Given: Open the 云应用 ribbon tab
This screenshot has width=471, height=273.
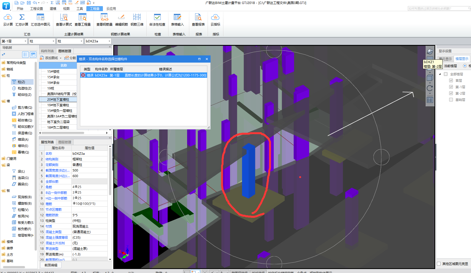Looking at the screenshot, I should 111,9.
